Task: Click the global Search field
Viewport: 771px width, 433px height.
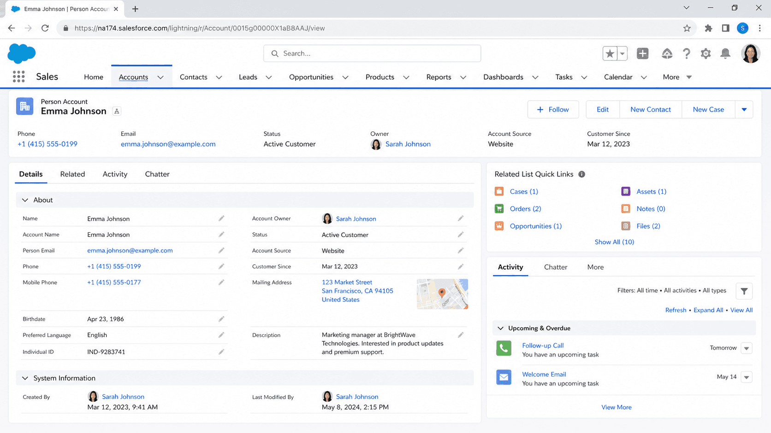Action: 372,53
